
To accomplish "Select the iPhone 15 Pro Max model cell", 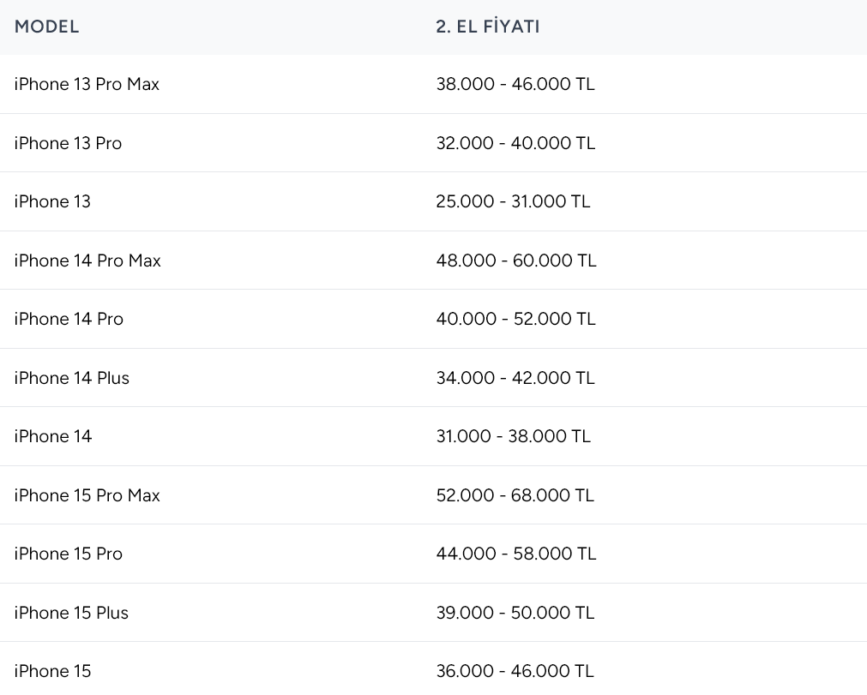I will [x=87, y=495].
